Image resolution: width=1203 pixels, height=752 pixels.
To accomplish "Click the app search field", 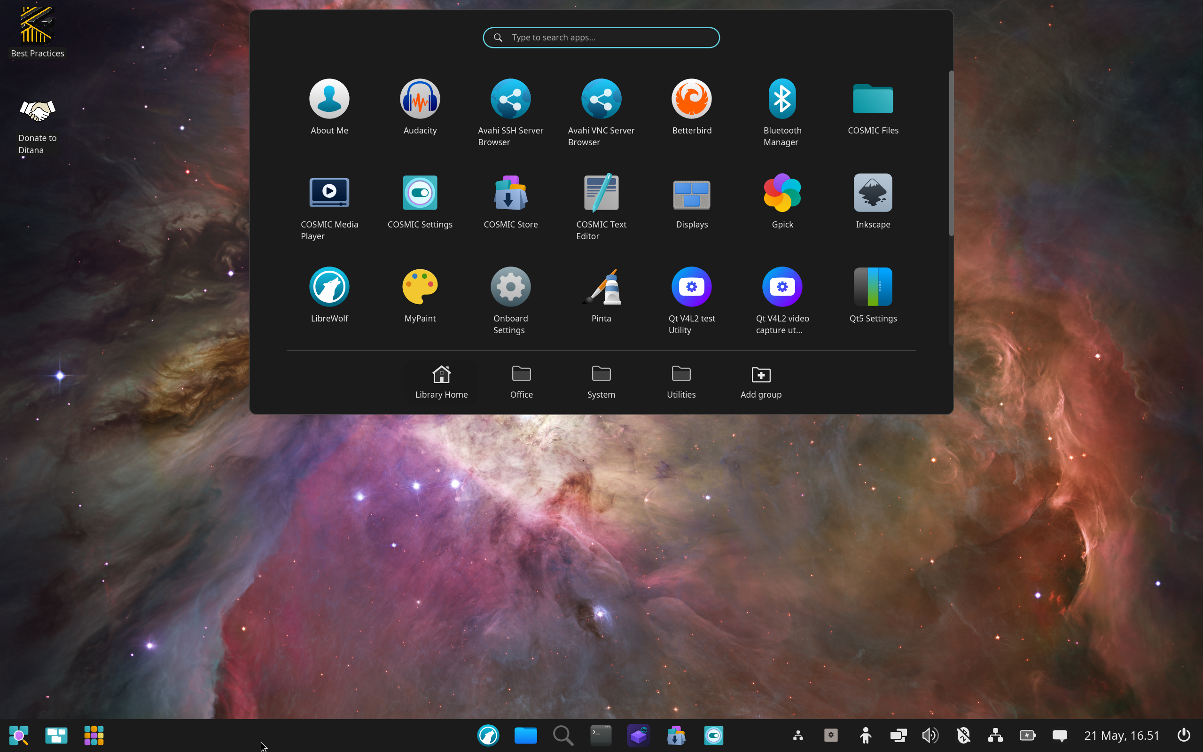I will [601, 38].
